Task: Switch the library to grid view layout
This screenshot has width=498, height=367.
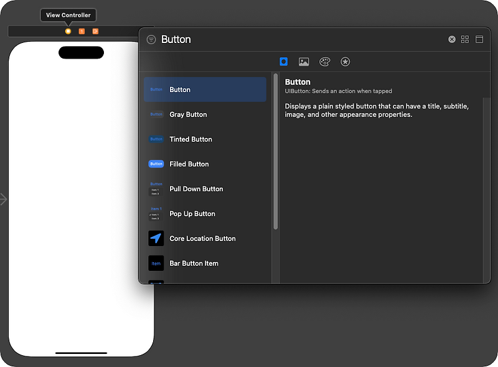Action: click(x=465, y=39)
